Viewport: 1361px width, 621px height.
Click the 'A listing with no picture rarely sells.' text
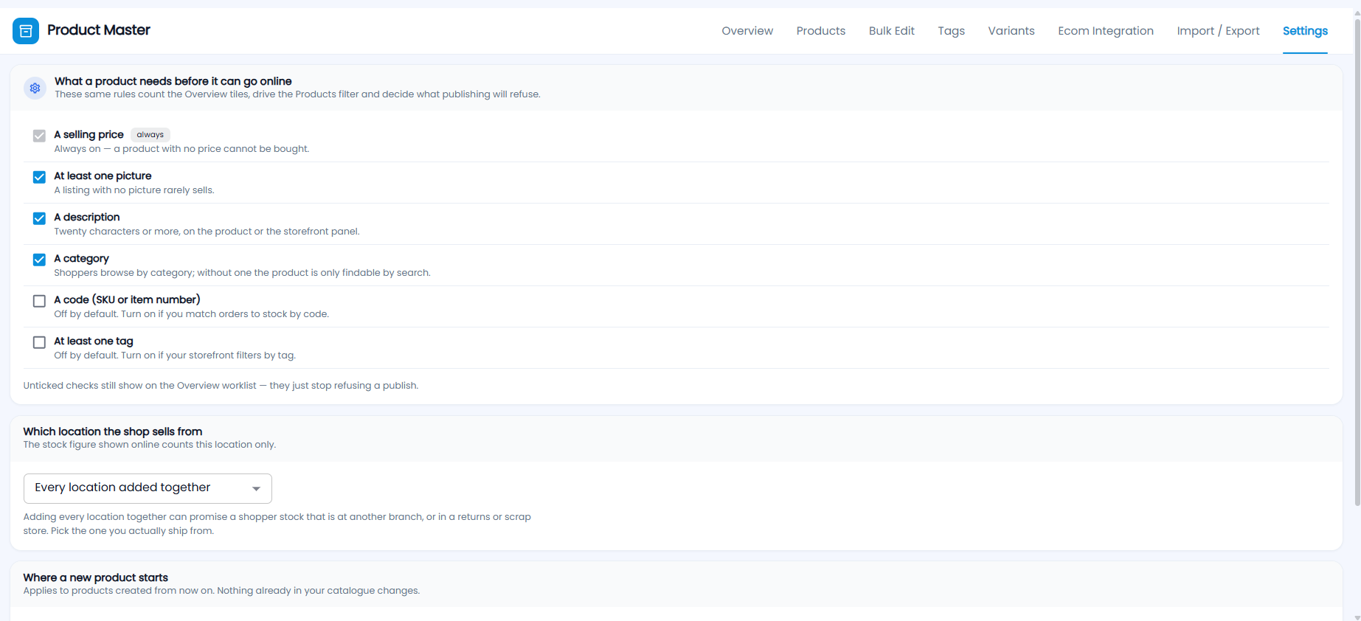tap(134, 190)
